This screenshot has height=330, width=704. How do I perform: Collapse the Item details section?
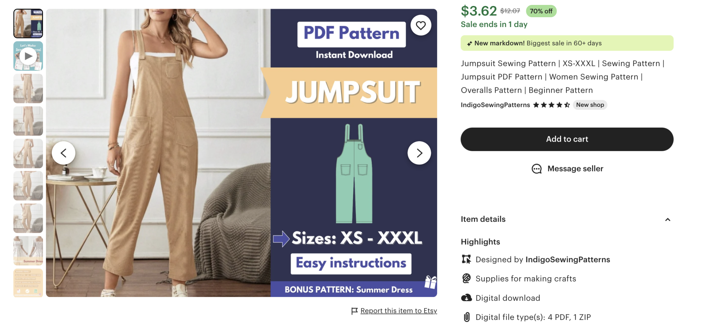pyautogui.click(x=667, y=220)
